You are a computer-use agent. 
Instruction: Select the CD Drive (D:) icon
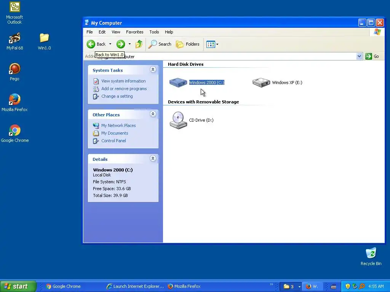pyautogui.click(x=178, y=120)
